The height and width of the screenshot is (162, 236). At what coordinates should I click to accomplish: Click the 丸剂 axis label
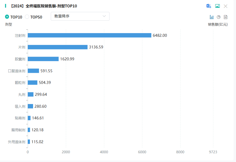click(x=22, y=94)
